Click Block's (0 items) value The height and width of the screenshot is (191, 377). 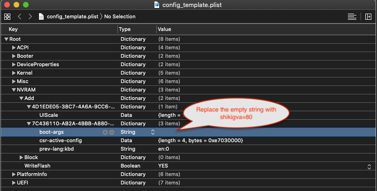[169, 157]
